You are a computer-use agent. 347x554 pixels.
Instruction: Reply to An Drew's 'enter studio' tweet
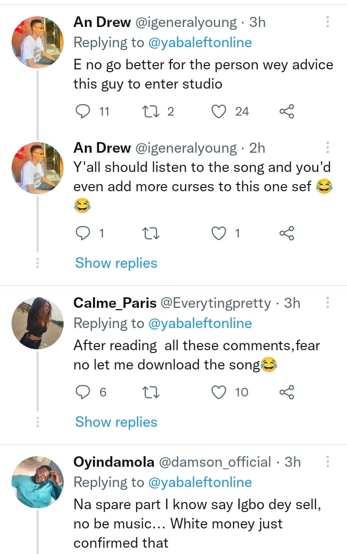pyautogui.click(x=83, y=112)
